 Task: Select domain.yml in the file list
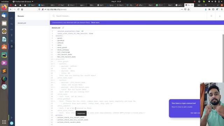pos(33,23)
